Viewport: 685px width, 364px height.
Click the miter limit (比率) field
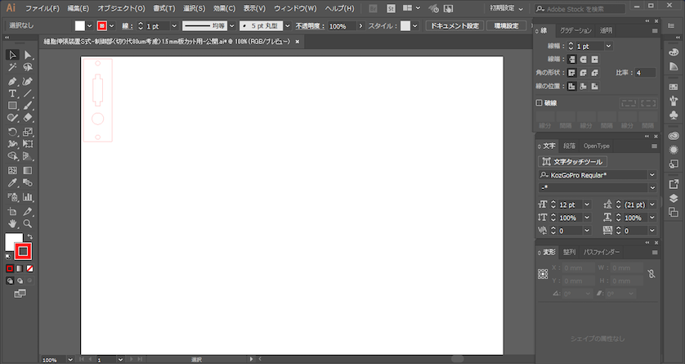pos(645,73)
